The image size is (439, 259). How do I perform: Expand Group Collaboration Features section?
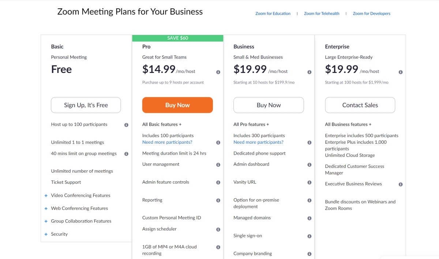[46, 221]
